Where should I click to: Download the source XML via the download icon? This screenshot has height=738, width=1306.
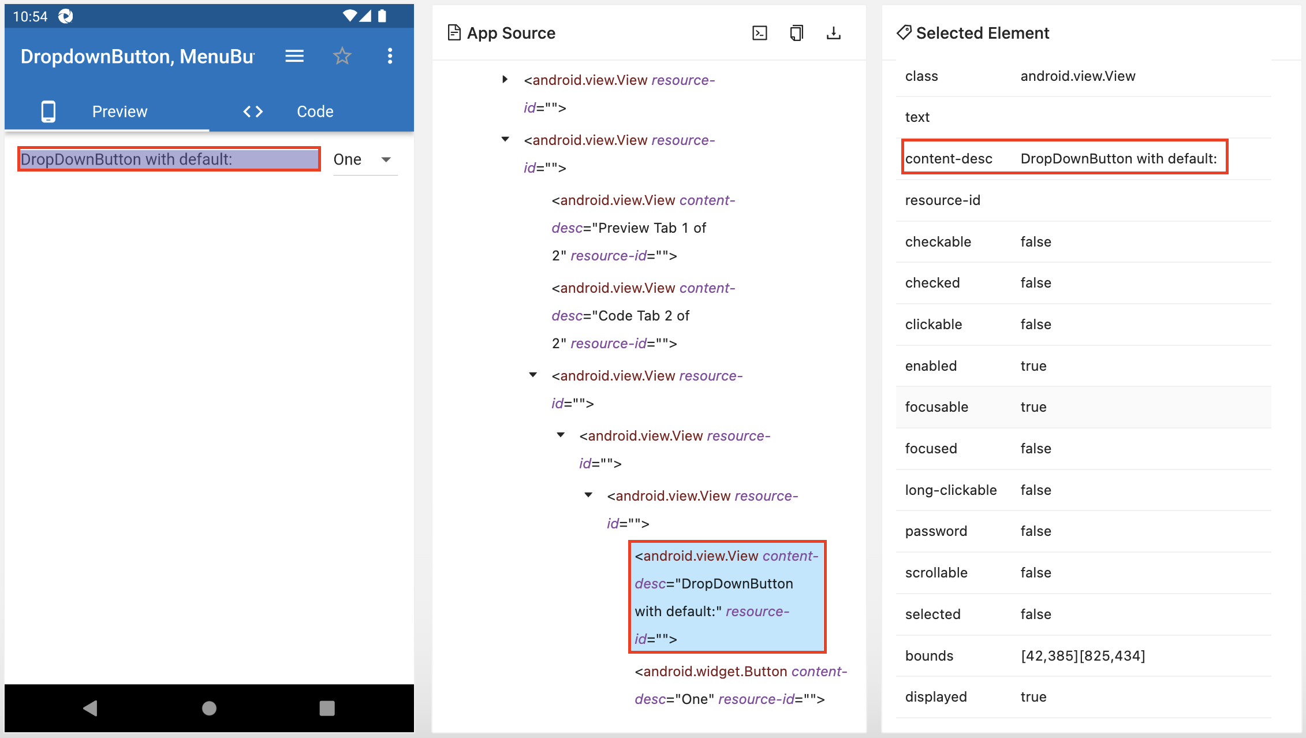833,33
